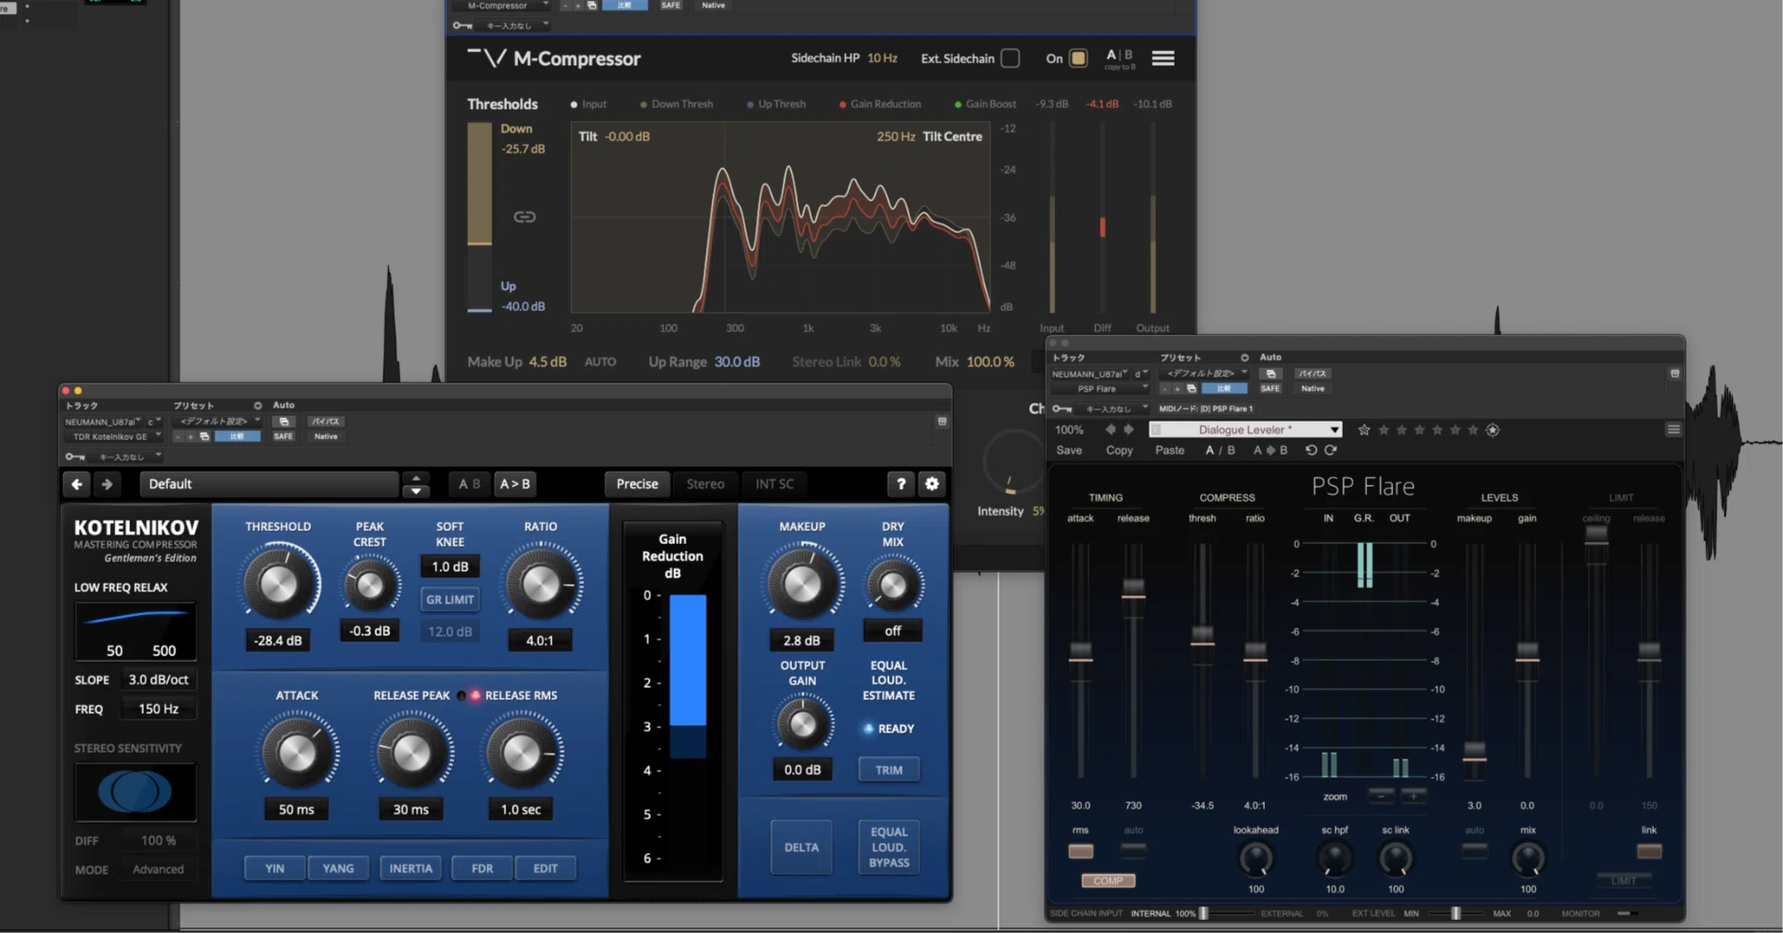Screen dimensions: 1783x933
Task: Toggle PSP Flare COMP button
Action: click(1108, 880)
